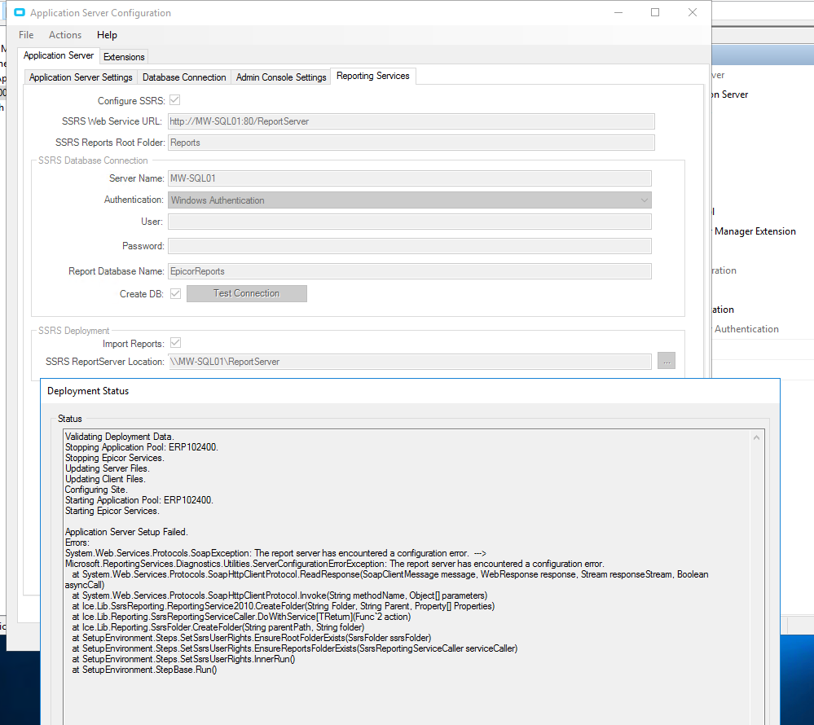
Task: Click the Application Server Configuration title icon
Action: click(x=20, y=12)
